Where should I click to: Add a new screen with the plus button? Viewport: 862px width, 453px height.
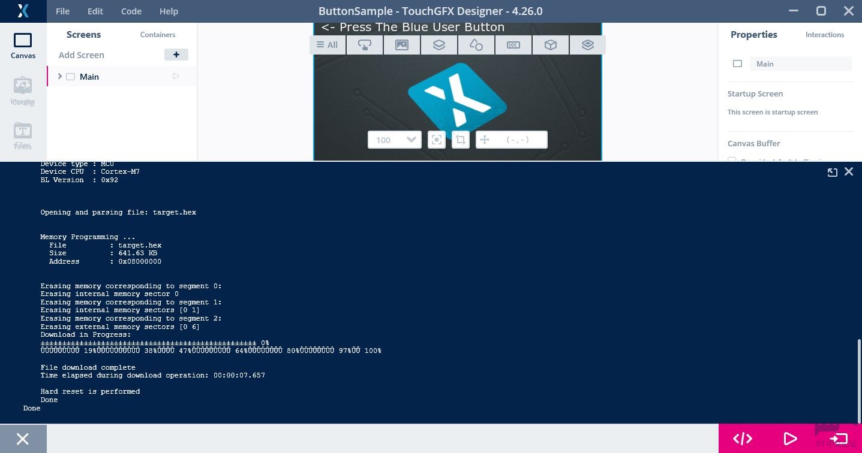[x=176, y=55]
